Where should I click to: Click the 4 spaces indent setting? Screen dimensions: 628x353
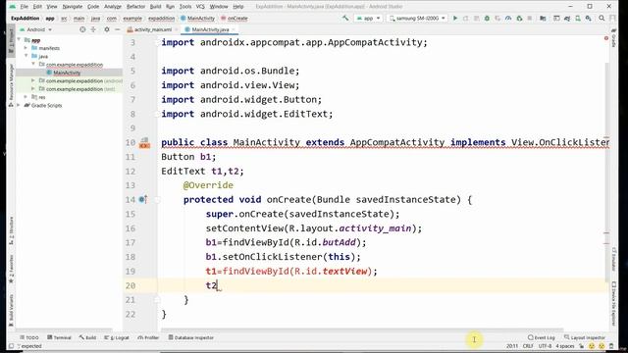[x=565, y=346]
